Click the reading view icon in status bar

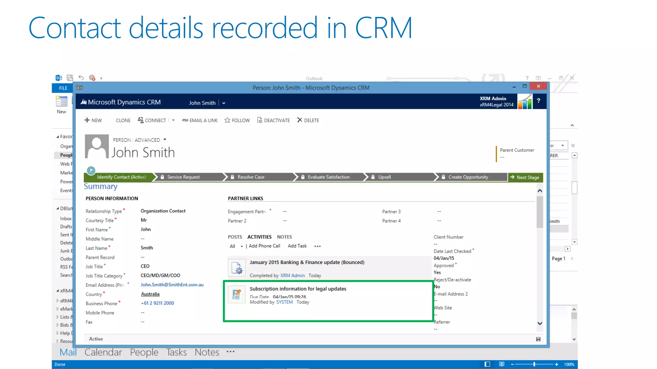(x=502, y=364)
